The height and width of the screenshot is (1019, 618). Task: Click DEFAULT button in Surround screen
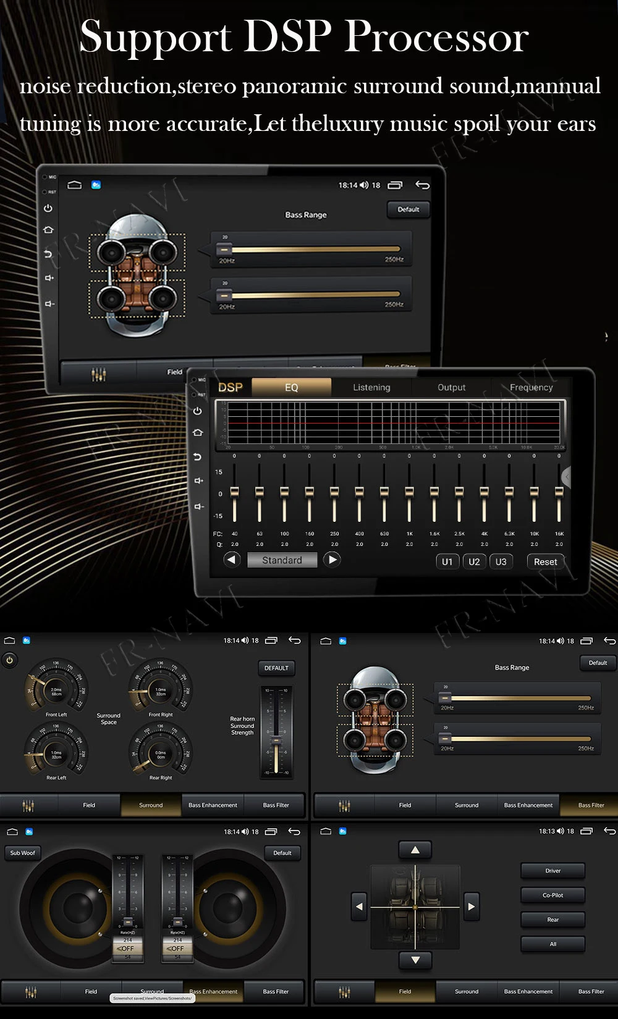pyautogui.click(x=276, y=668)
